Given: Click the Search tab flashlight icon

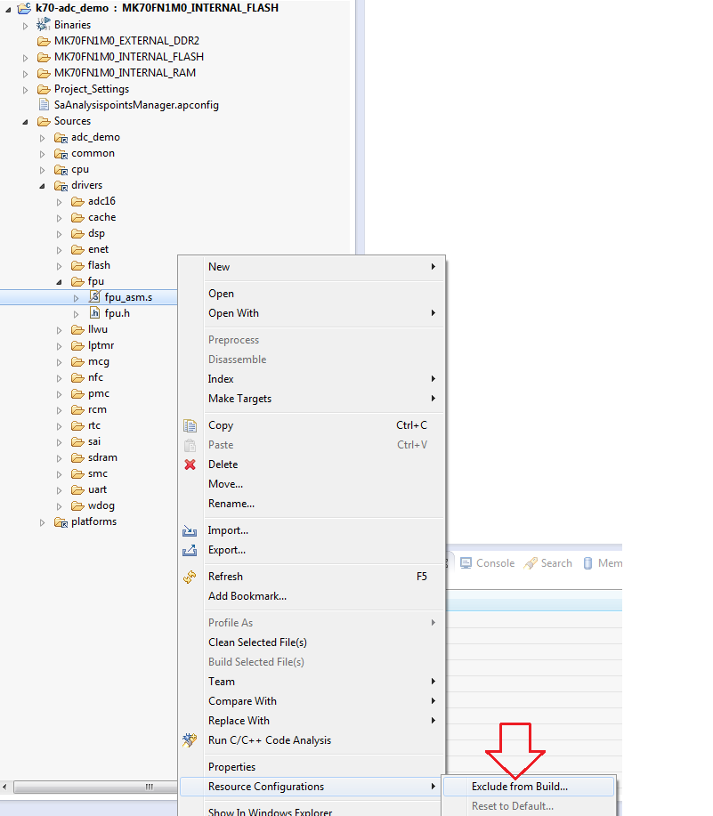Looking at the screenshot, I should tap(531, 563).
